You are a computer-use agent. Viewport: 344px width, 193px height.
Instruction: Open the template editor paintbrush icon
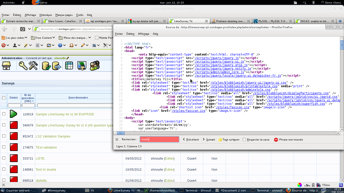coord(82,66)
